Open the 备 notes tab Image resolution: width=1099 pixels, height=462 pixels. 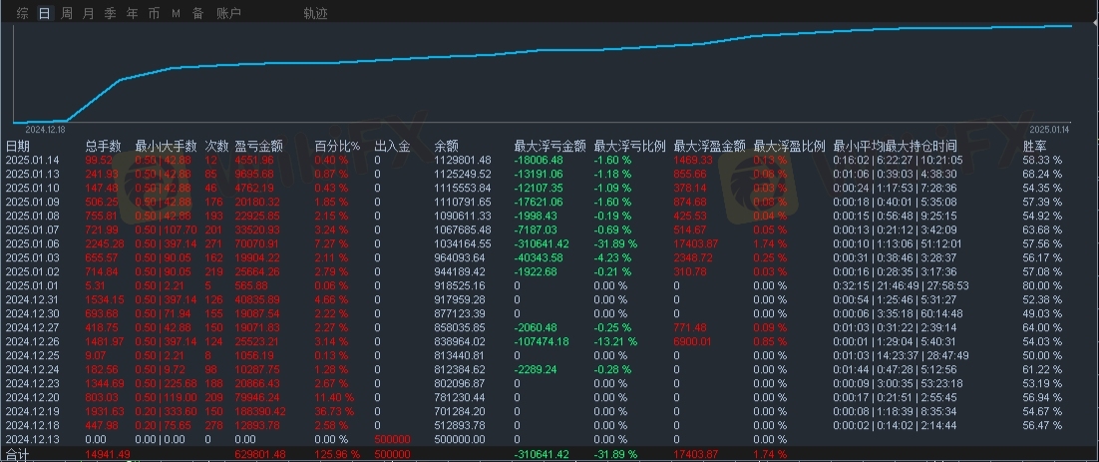[x=197, y=13]
